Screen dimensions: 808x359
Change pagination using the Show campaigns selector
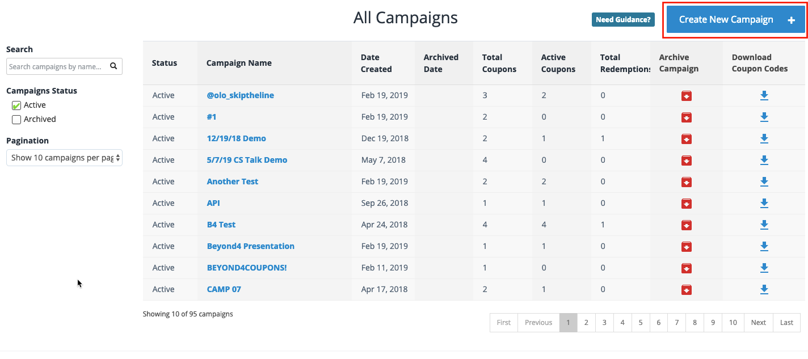click(64, 158)
